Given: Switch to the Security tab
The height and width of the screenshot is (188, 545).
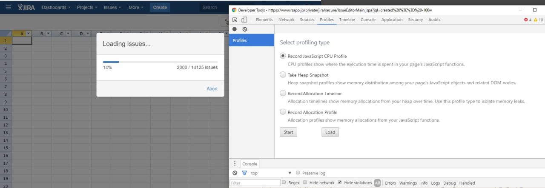Looking at the screenshot, I should tap(416, 20).
